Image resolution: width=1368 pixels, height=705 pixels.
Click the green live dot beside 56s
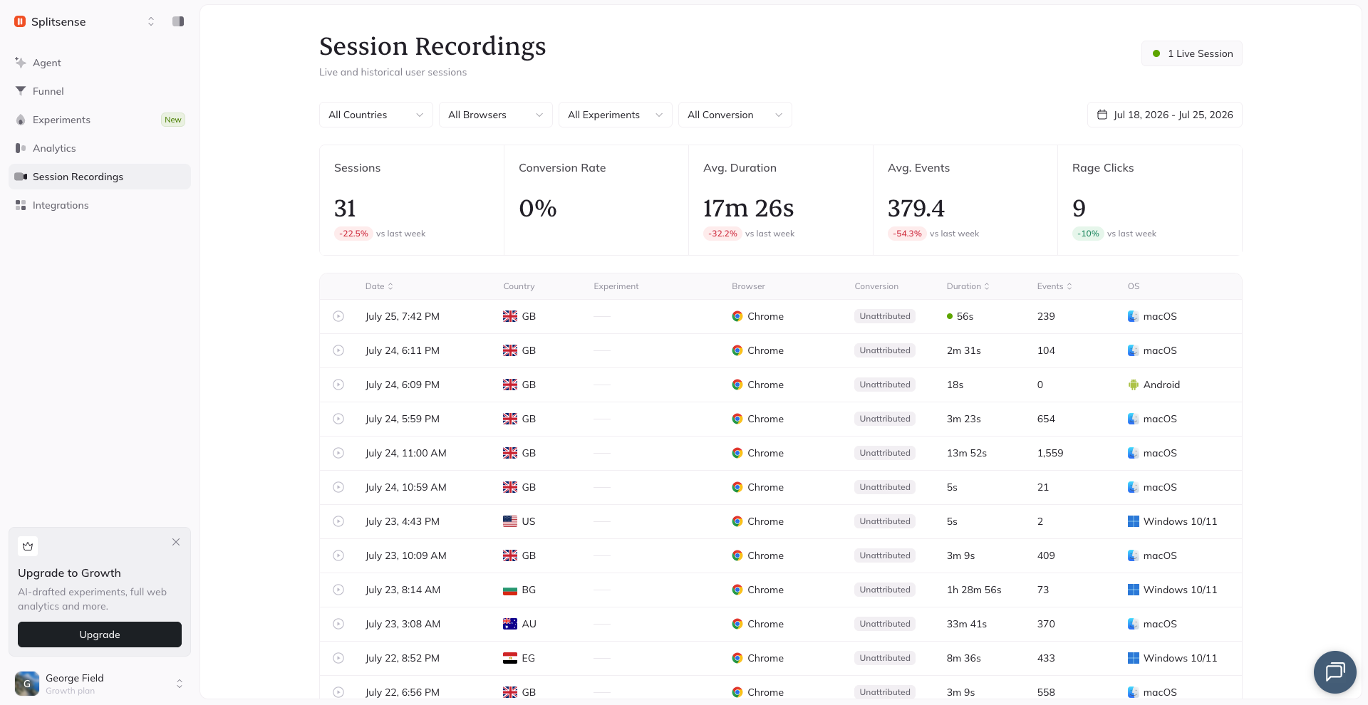point(950,316)
